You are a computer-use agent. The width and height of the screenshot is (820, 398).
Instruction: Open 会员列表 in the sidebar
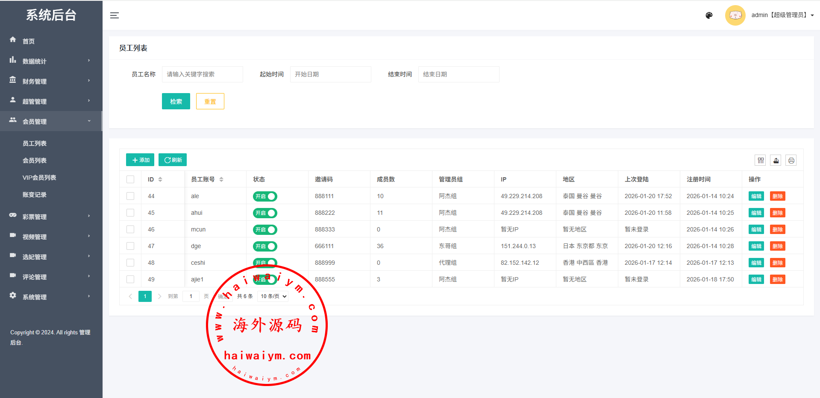(x=35, y=161)
